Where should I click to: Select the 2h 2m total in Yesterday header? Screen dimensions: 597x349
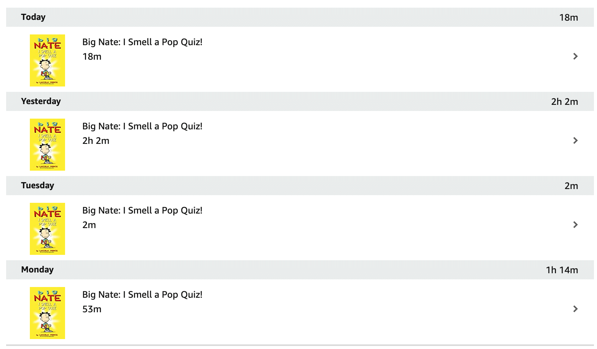point(564,102)
